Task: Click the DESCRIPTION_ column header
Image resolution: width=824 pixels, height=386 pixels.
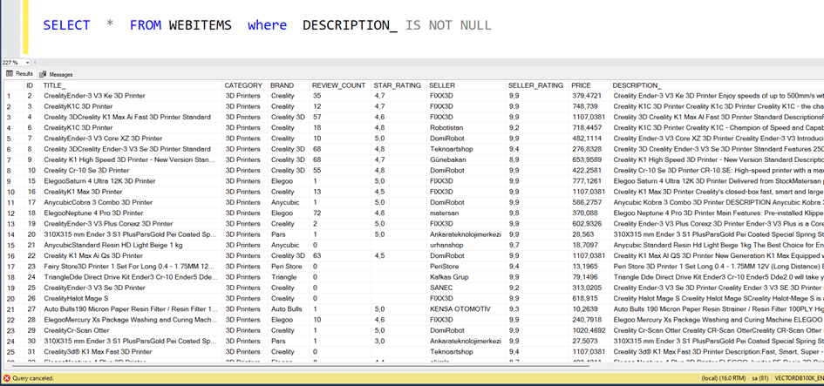Action: 637,85
